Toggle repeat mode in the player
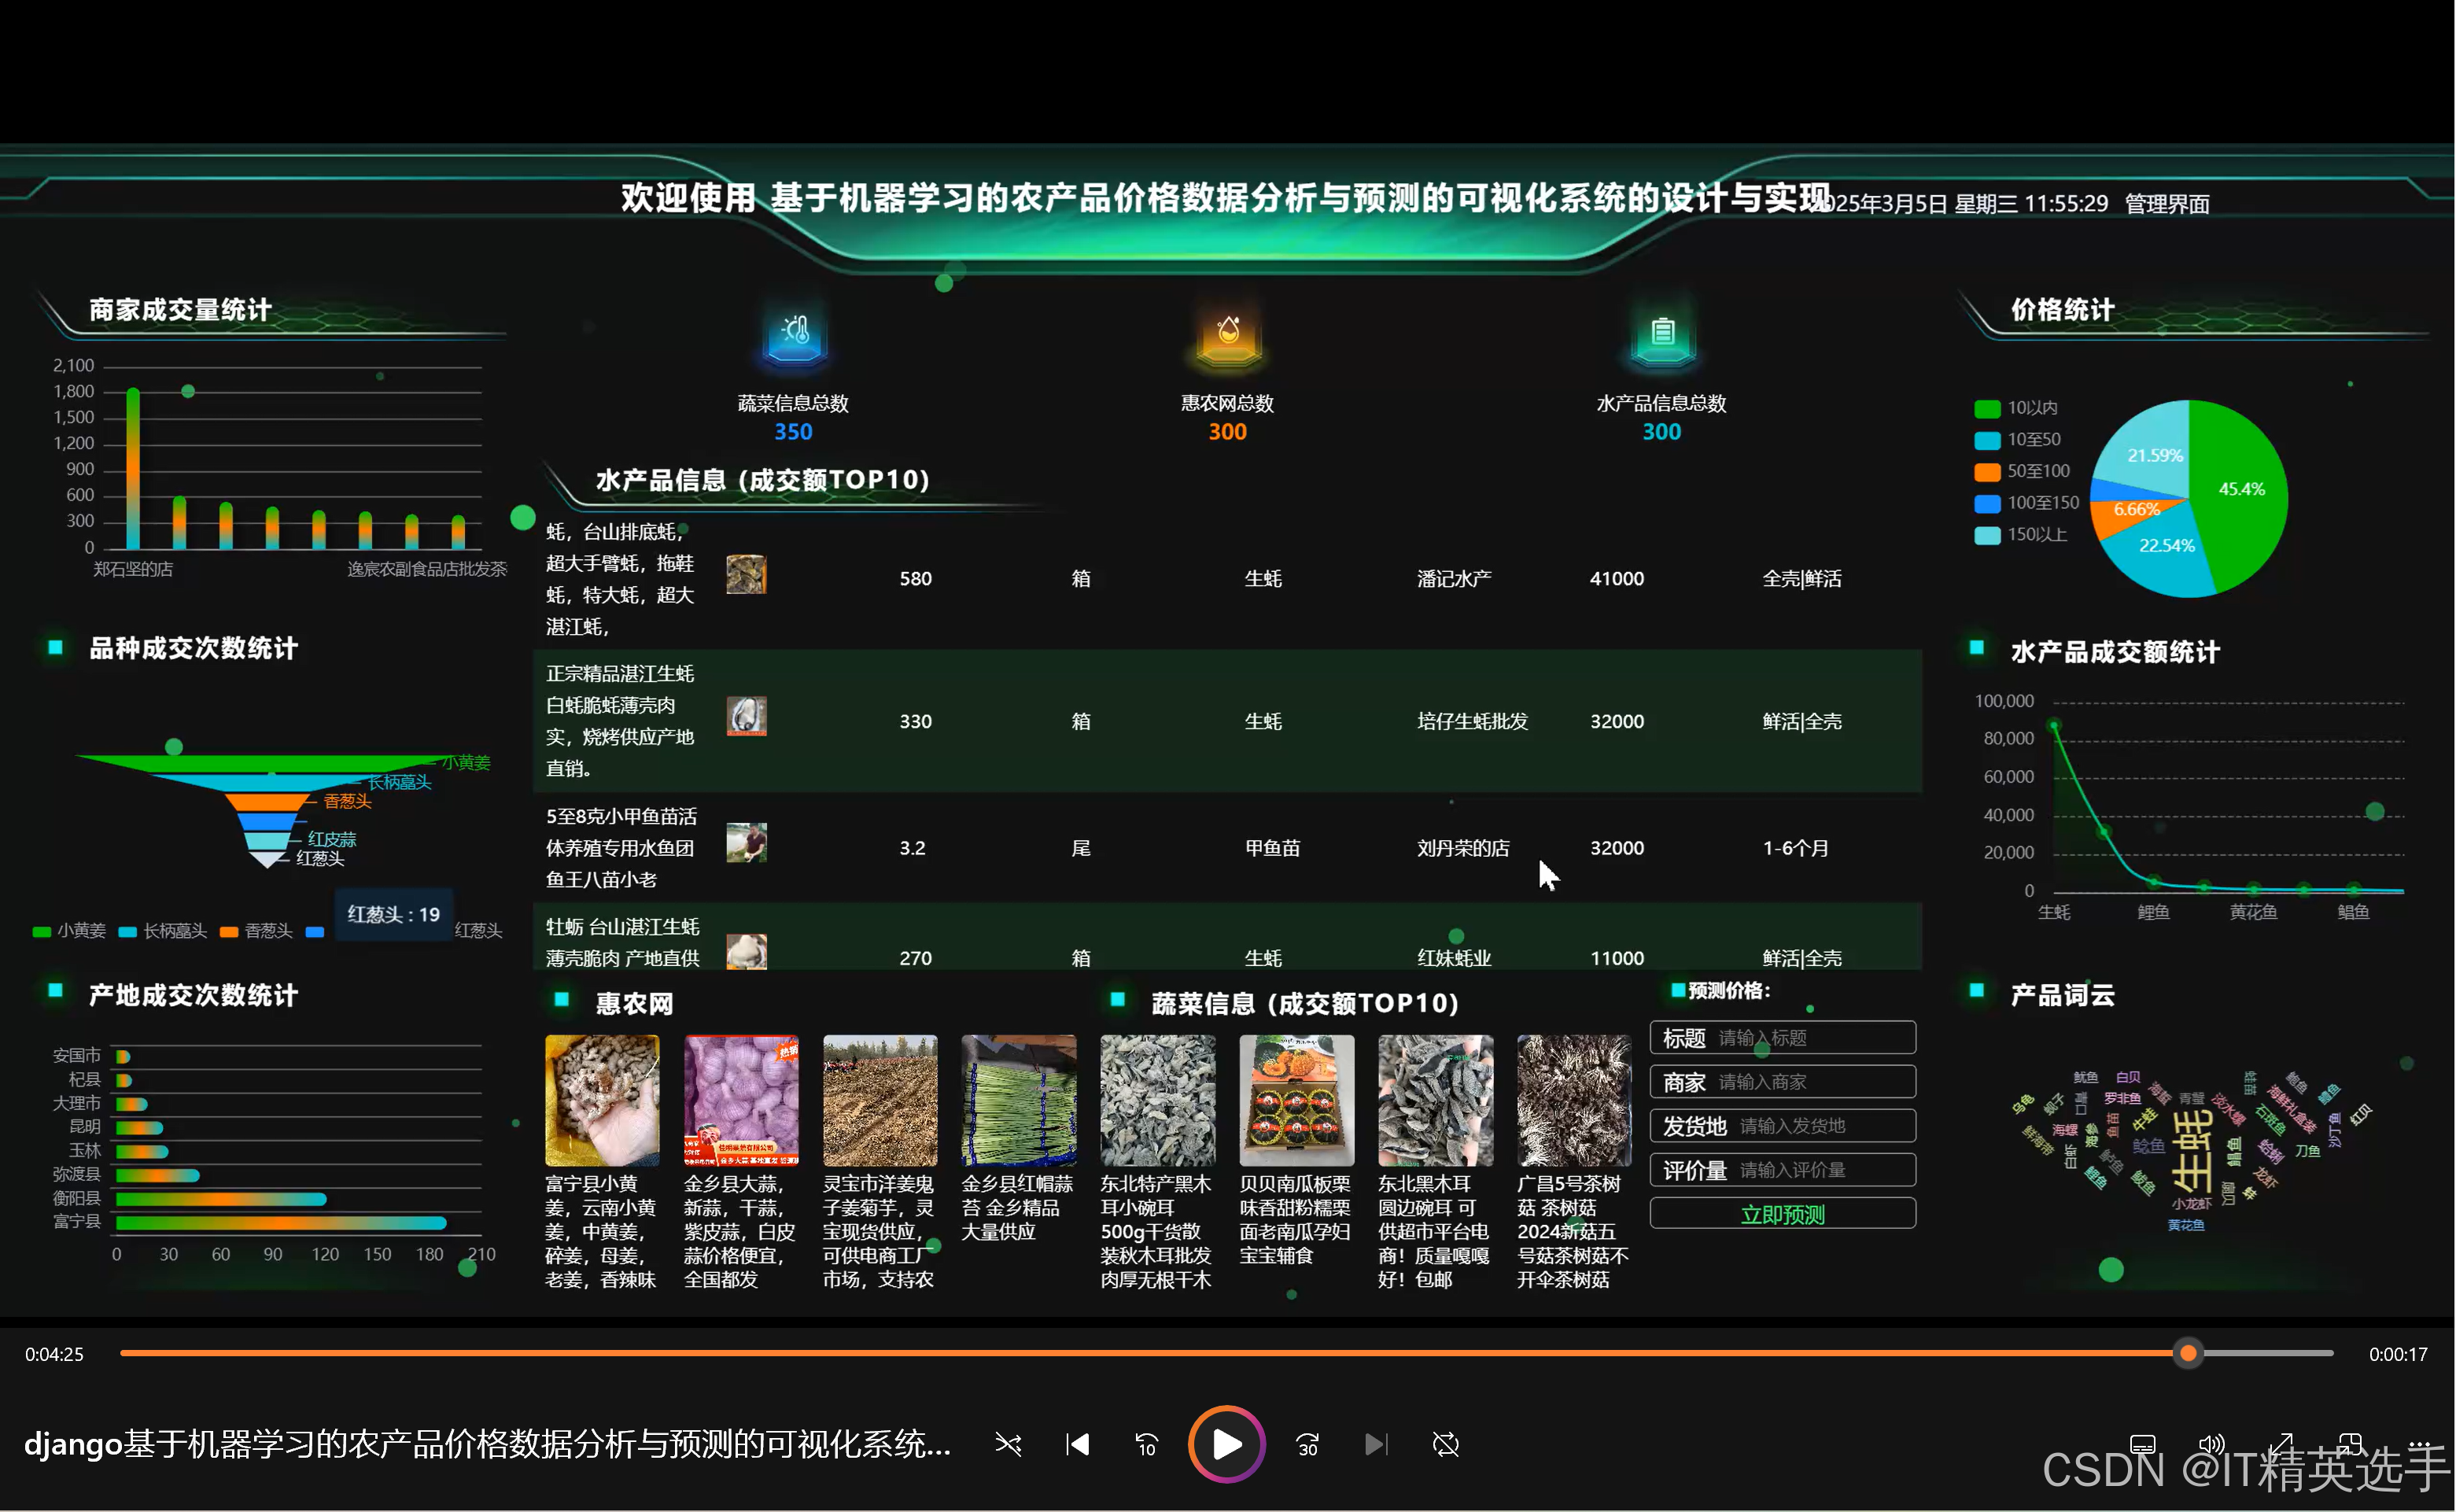 pos(1446,1445)
